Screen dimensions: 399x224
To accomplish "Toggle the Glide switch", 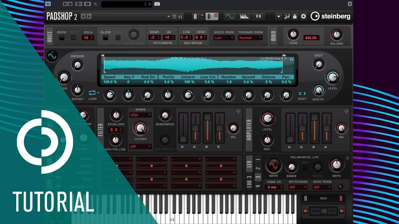I will click(106, 38).
